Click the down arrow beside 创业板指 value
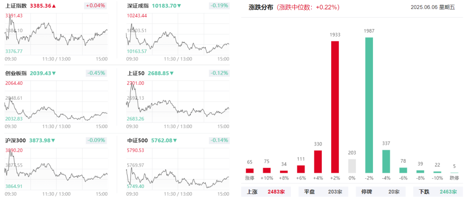This screenshot has width=464, height=197. pos(54,73)
